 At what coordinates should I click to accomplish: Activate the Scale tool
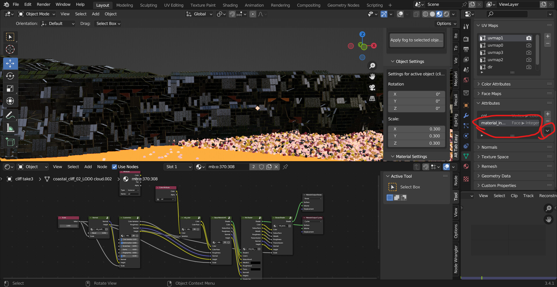10,88
